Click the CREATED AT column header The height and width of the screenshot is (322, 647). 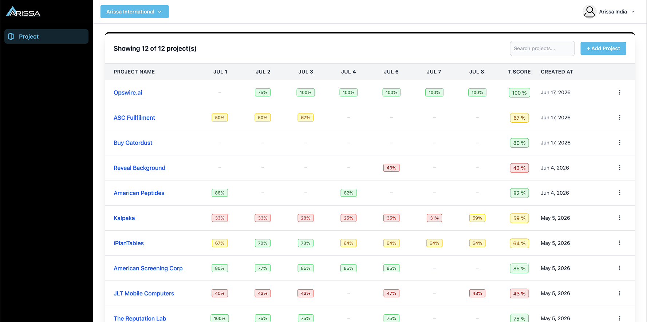[x=557, y=72]
